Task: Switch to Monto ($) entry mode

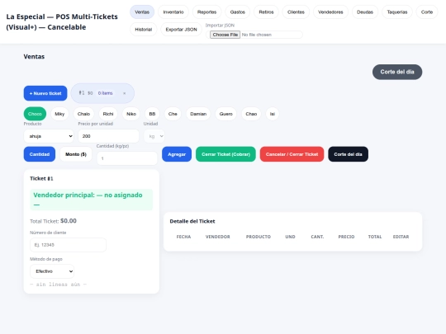Action: [x=76, y=154]
